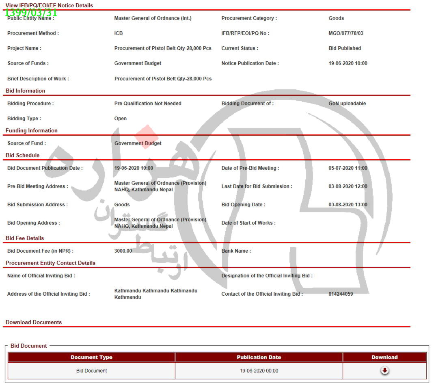Click the 3000.00 bid document fee value
Image resolution: width=436 pixels, height=383 pixels.
click(x=123, y=251)
